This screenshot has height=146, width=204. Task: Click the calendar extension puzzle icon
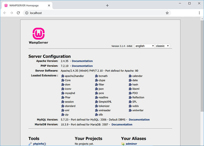click(x=130, y=76)
